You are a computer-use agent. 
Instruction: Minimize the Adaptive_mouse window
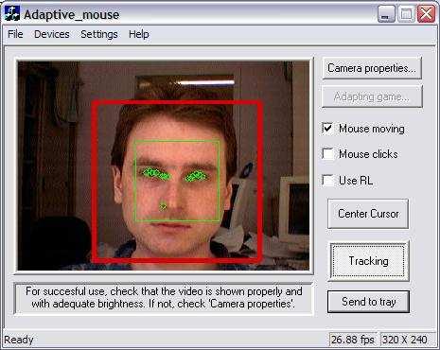(x=386, y=14)
